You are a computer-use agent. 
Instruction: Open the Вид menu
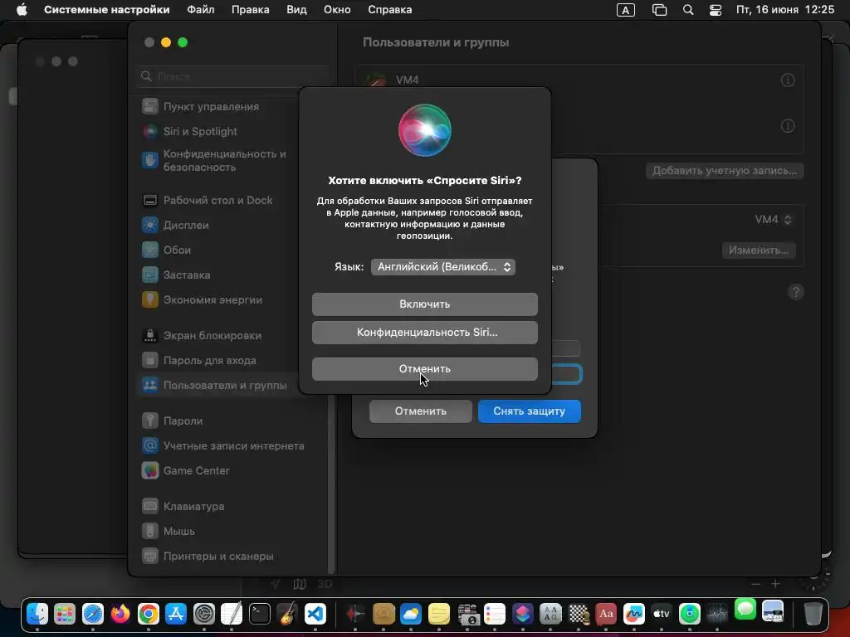coord(296,10)
